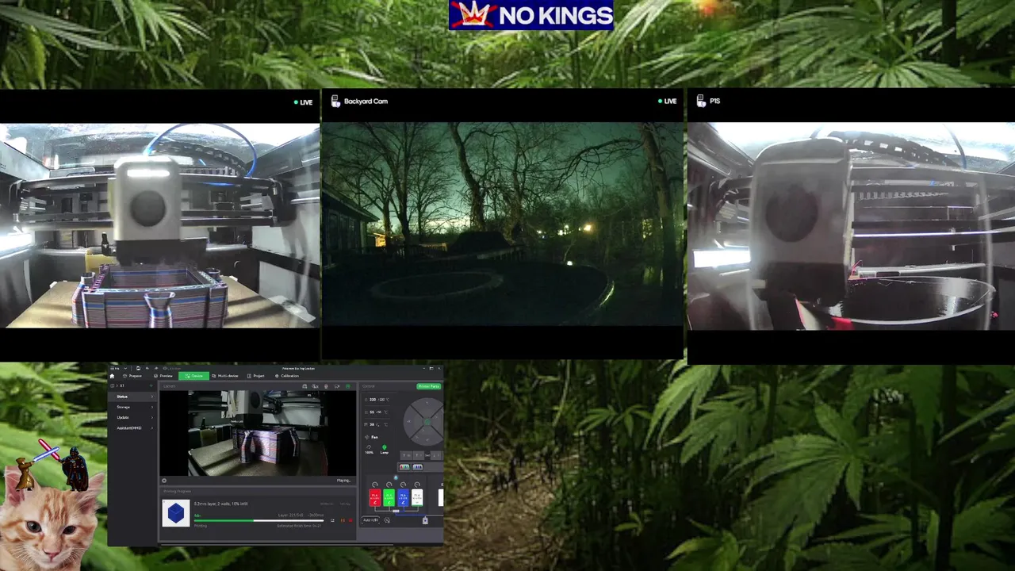Expand Update in the device sidebar

point(132,417)
